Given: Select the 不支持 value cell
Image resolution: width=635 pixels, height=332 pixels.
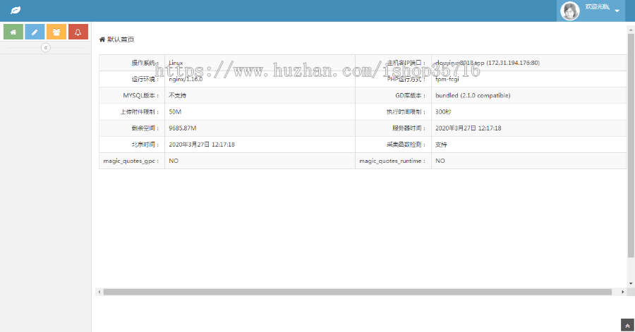Looking at the screenshot, I should coord(260,95).
